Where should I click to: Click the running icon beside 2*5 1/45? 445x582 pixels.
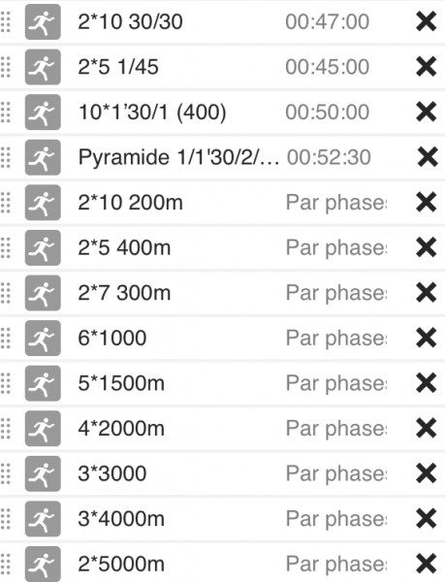click(43, 67)
